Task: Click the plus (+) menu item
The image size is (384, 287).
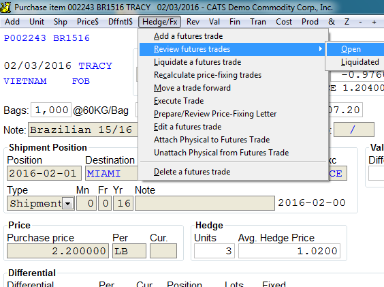Action: click(x=374, y=22)
